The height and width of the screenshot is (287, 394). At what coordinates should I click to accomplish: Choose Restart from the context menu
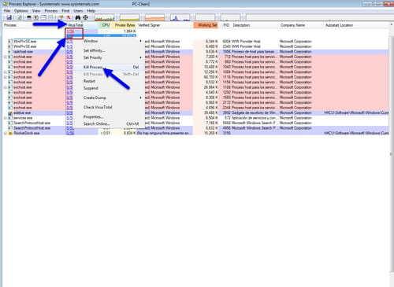click(x=109, y=81)
